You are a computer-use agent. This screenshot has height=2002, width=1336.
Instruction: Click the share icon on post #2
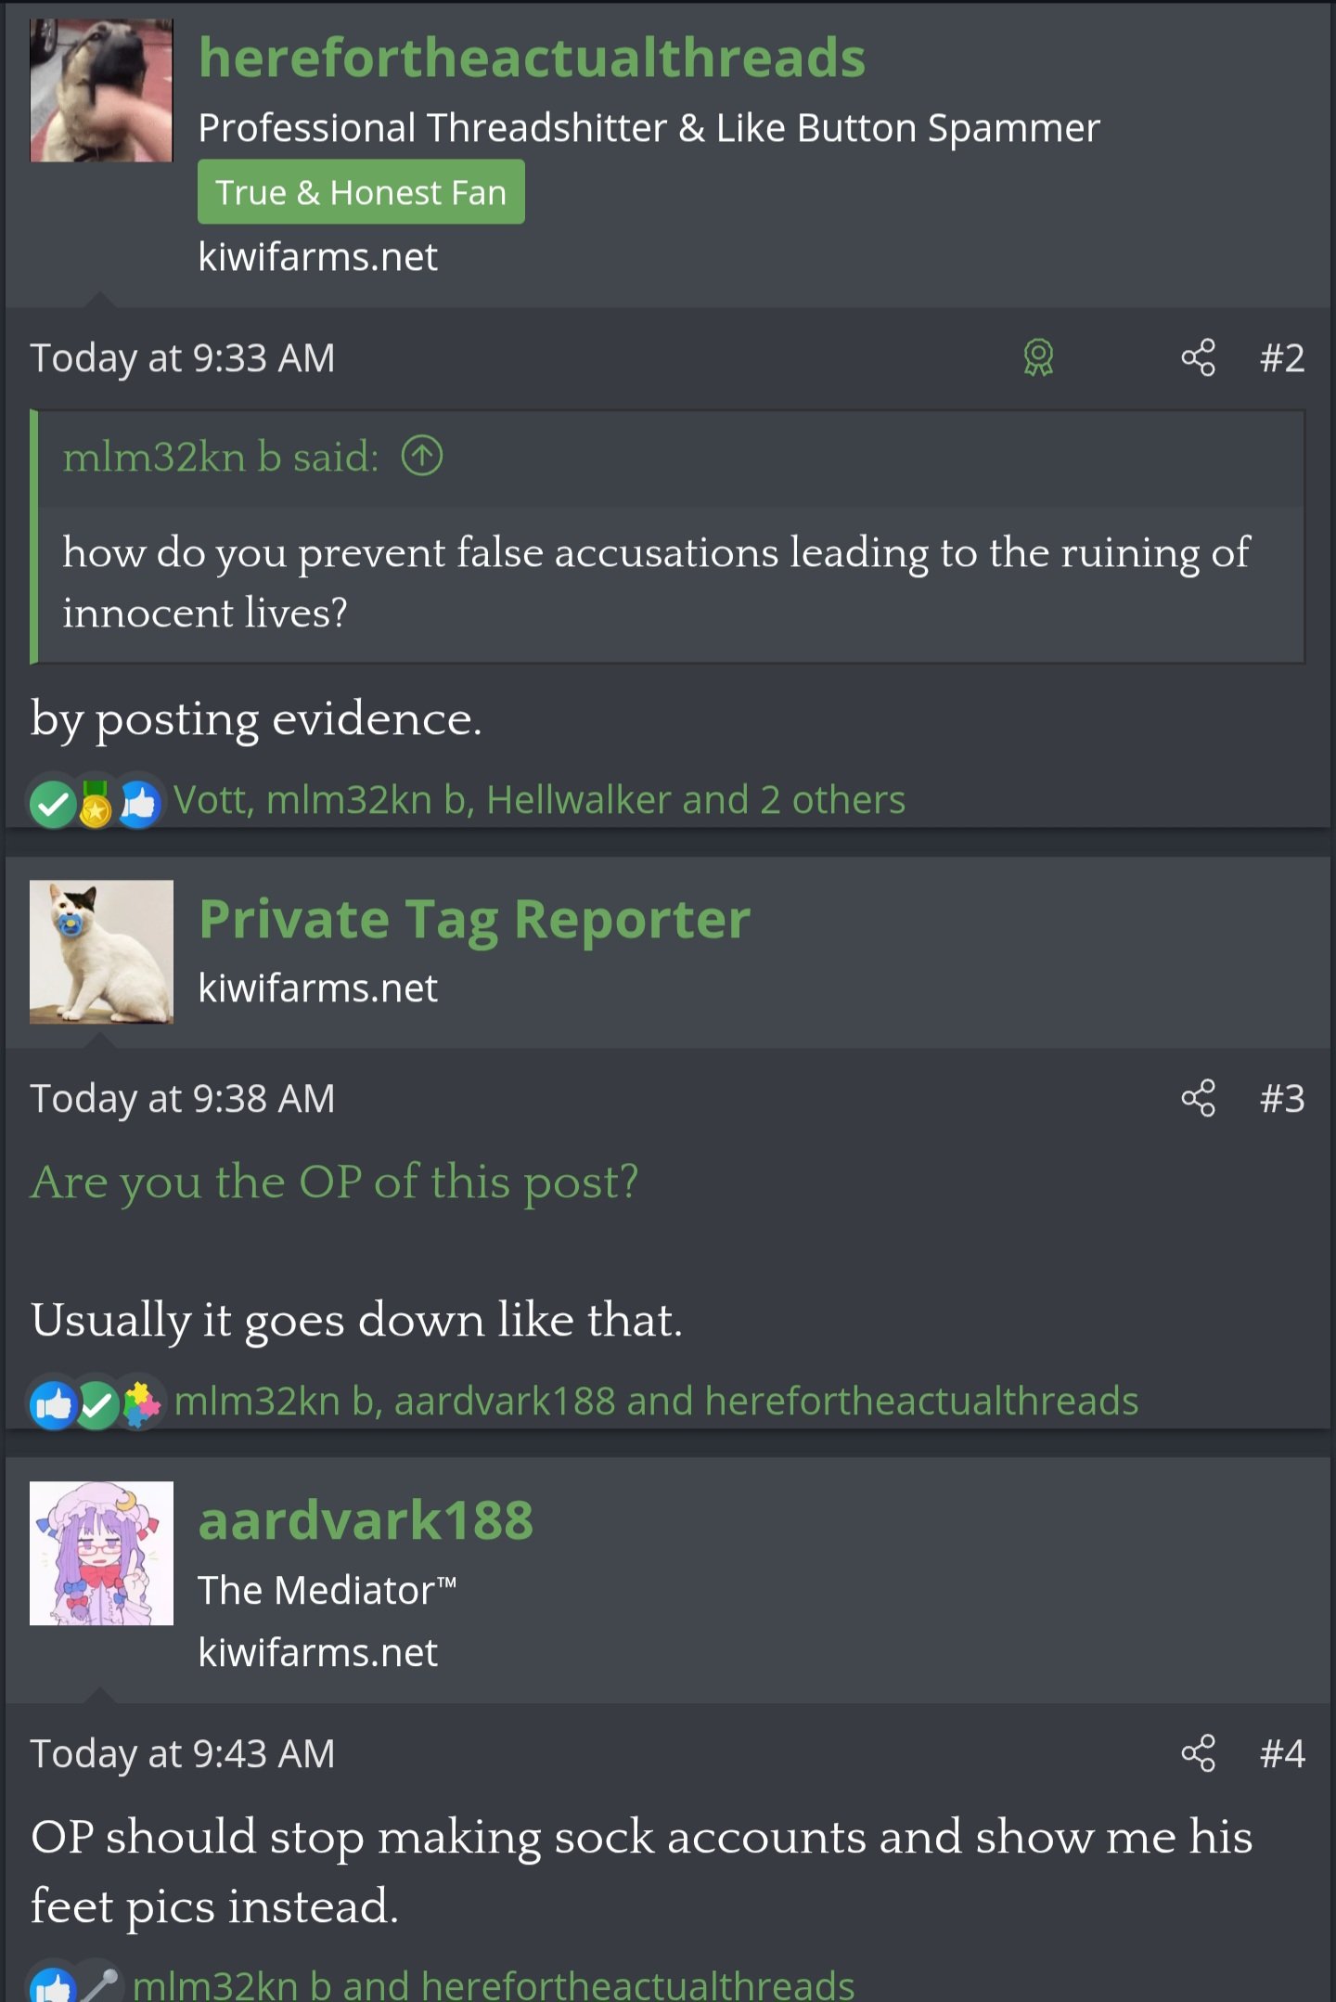point(1198,357)
